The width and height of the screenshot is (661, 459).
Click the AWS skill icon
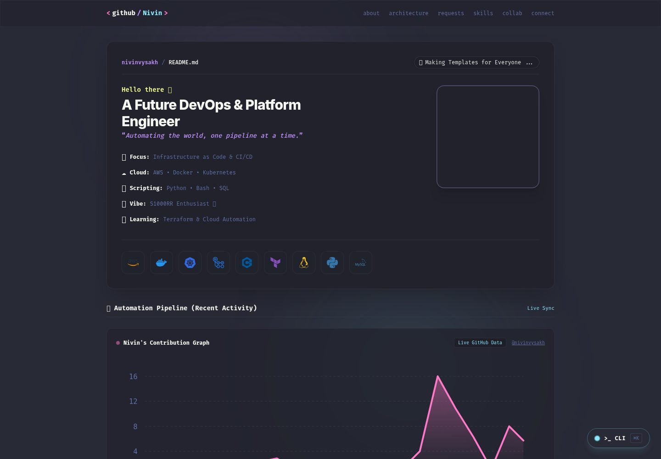pyautogui.click(x=133, y=263)
